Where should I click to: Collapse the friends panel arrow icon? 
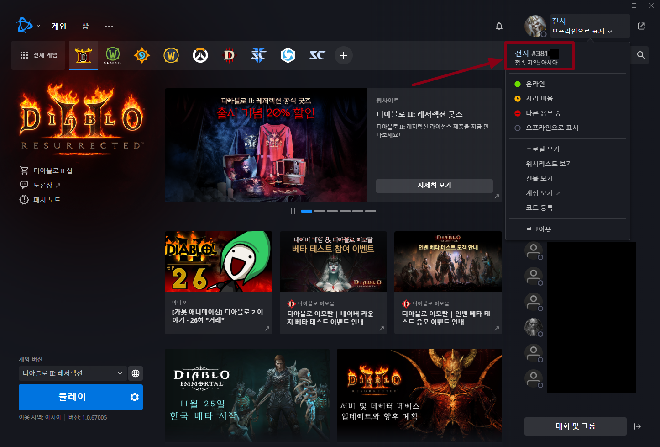click(638, 426)
